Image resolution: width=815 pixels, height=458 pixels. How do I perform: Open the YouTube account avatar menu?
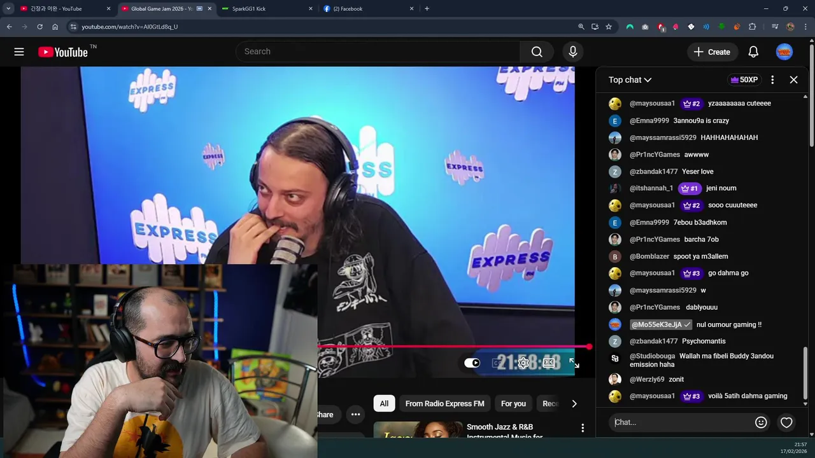point(784,52)
